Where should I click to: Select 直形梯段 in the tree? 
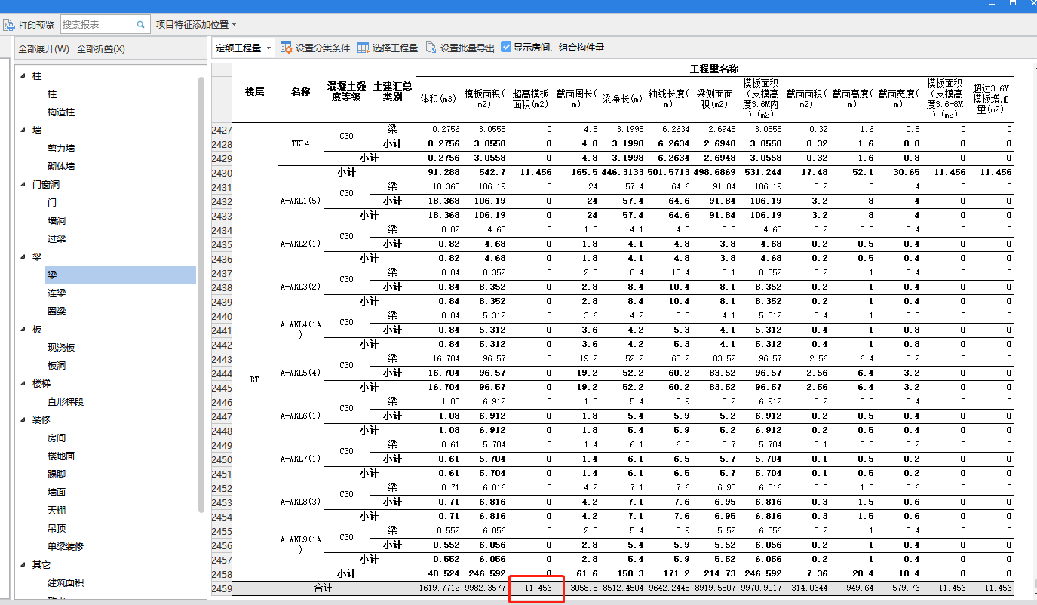click(66, 402)
